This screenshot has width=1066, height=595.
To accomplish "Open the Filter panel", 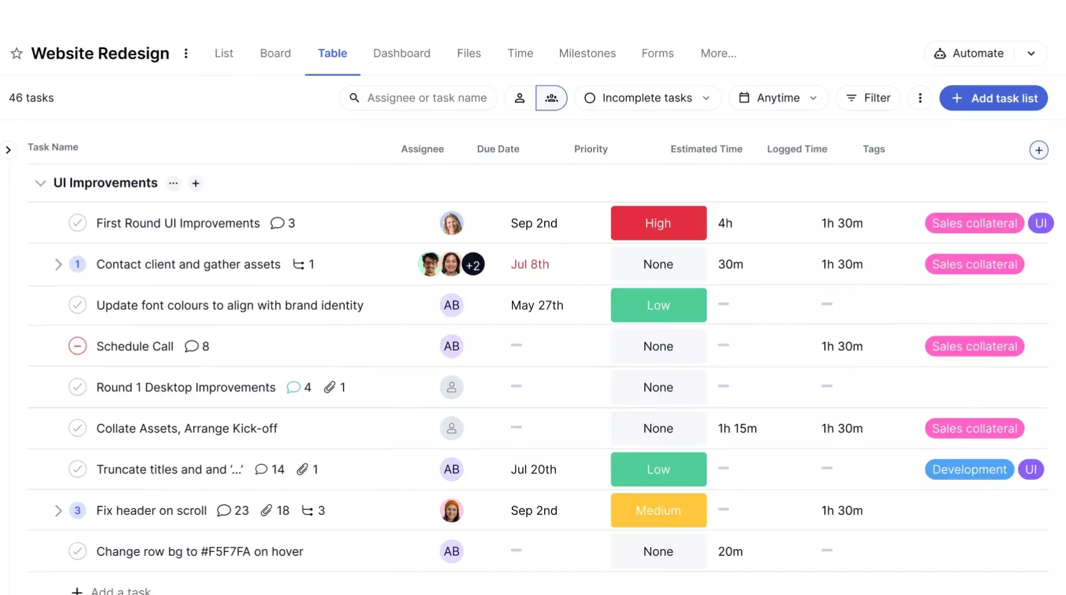I will point(868,98).
